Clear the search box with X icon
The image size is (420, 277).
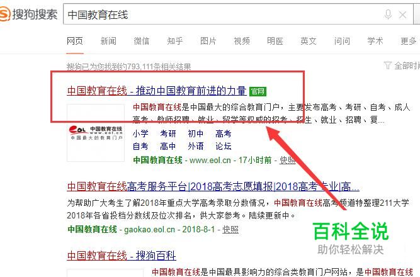tap(402, 14)
